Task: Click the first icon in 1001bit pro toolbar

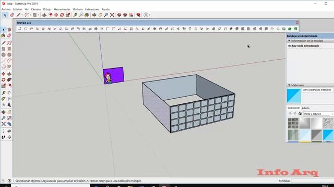Action: pos(20,29)
